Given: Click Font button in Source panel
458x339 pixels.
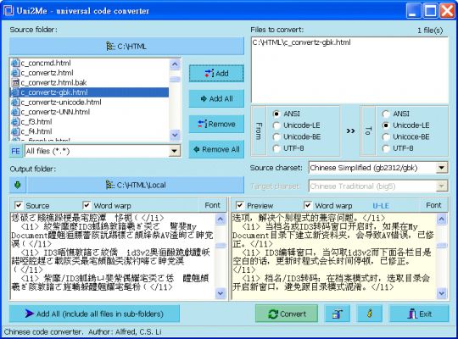Looking at the screenshot, I should coord(212,205).
